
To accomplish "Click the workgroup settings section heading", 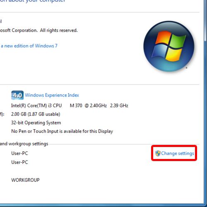I will (x=24, y=144).
